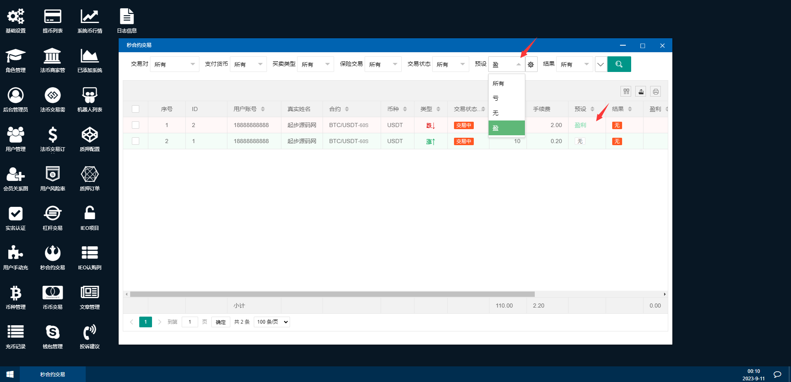This screenshot has height=382, width=791.
Task: Open the 交易状态 filter dropdown
Action: 451,64
